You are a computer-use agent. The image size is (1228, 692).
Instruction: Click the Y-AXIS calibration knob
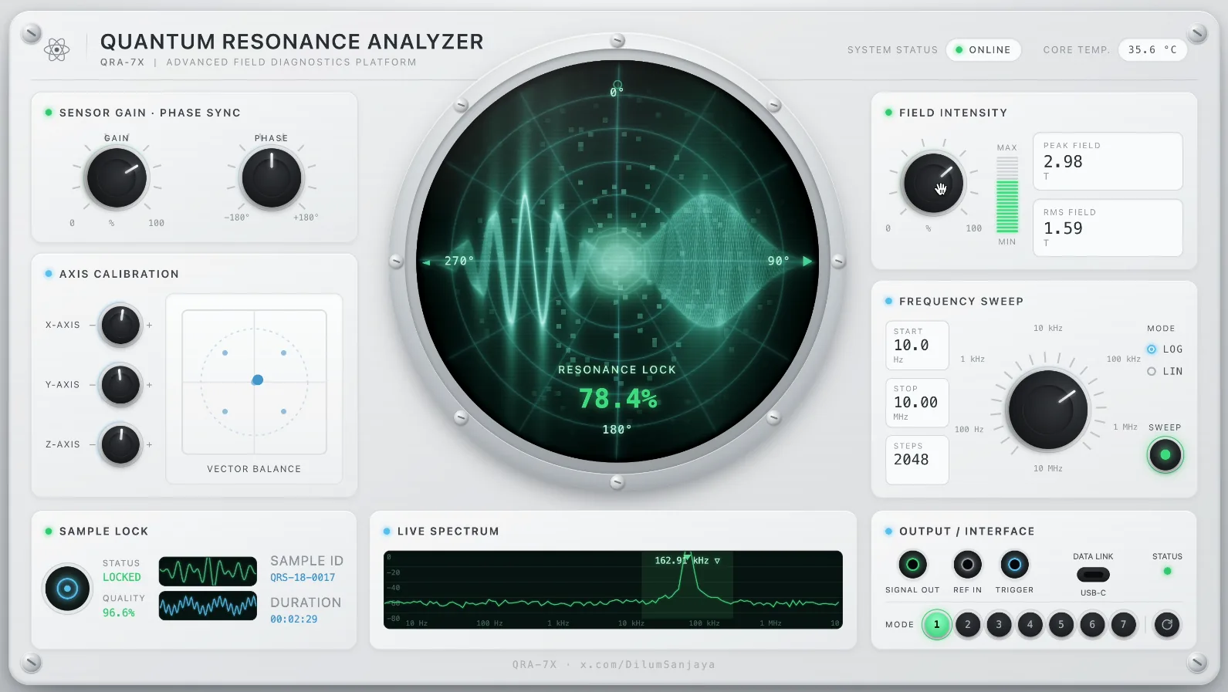[x=121, y=384]
